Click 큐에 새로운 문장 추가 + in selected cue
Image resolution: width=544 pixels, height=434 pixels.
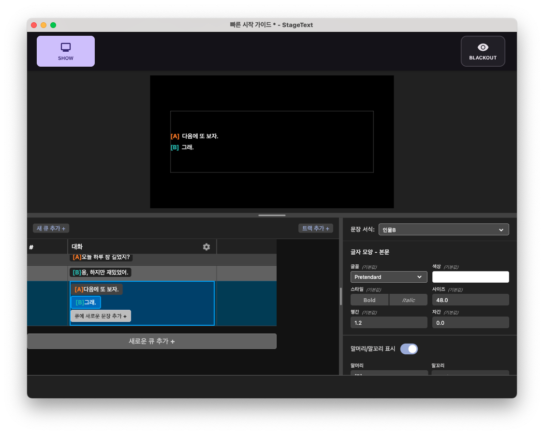coord(100,316)
